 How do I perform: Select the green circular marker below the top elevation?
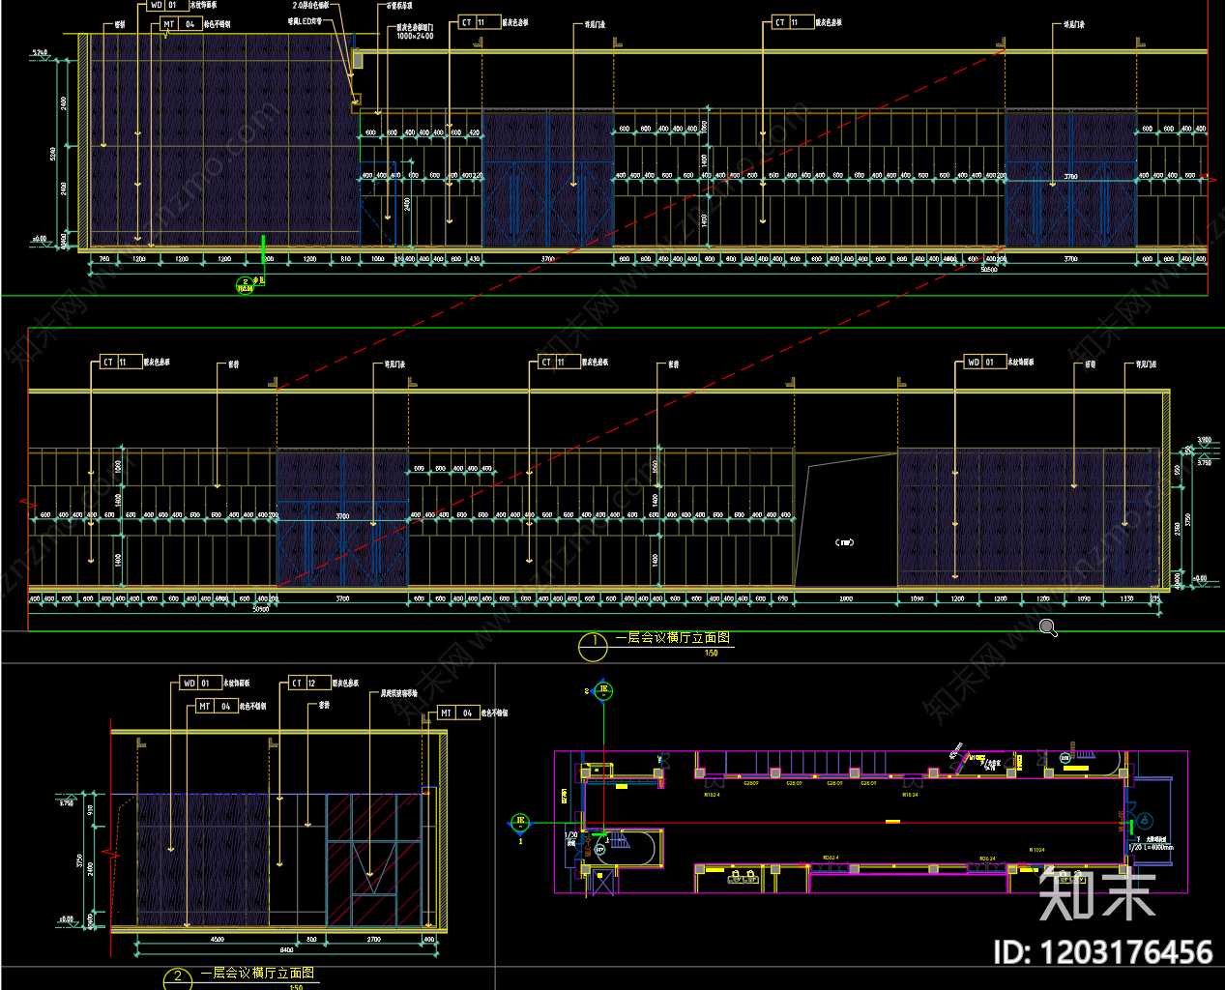pyautogui.click(x=245, y=285)
